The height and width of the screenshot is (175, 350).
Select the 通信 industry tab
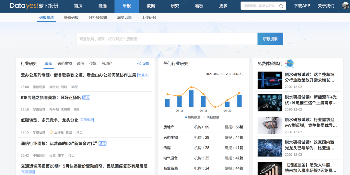80,63
